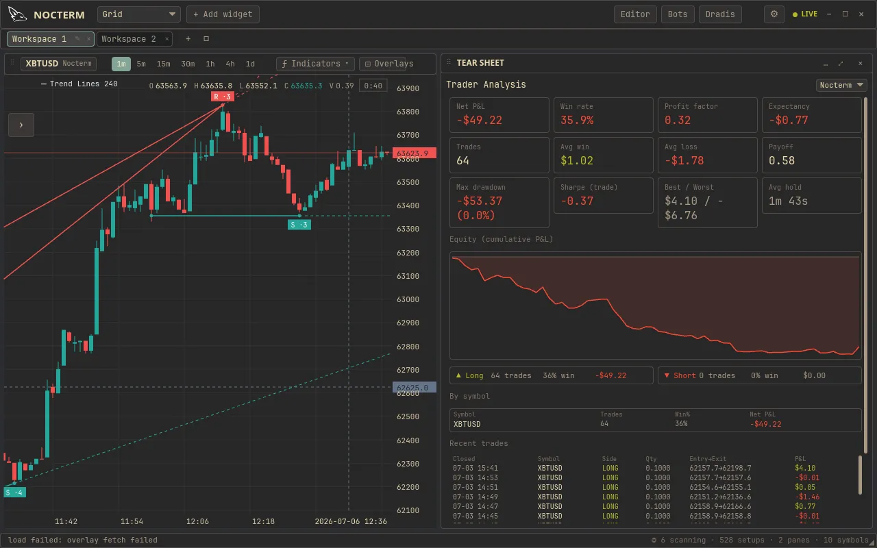The height and width of the screenshot is (548, 877).
Task: Click the Avg hold 1m 43s card
Action: click(x=812, y=195)
